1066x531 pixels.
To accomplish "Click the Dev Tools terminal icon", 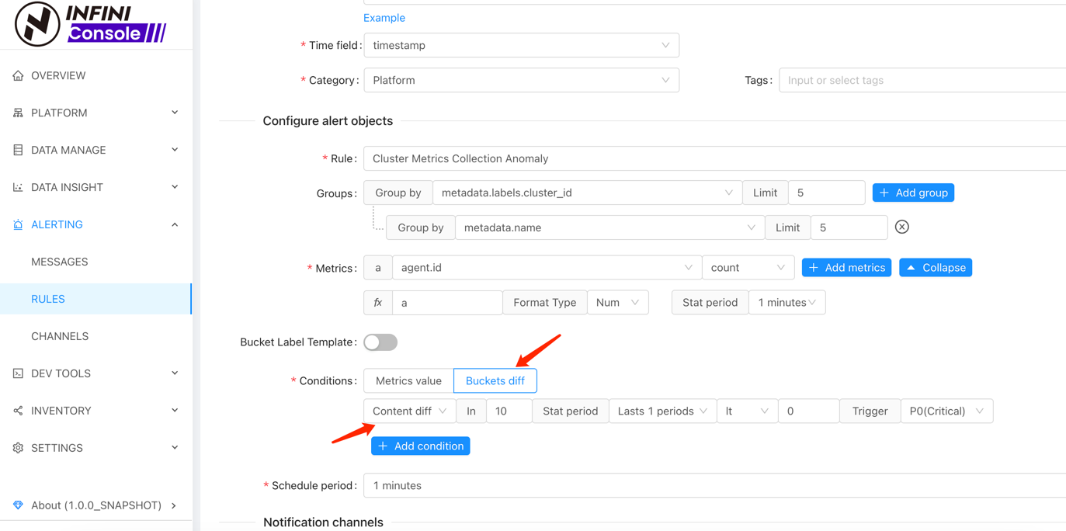I will (x=18, y=373).
